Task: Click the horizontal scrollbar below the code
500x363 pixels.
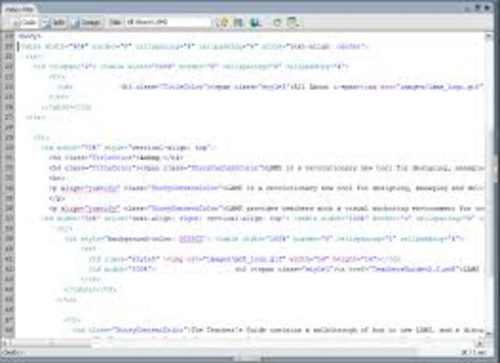Action: click(242, 343)
